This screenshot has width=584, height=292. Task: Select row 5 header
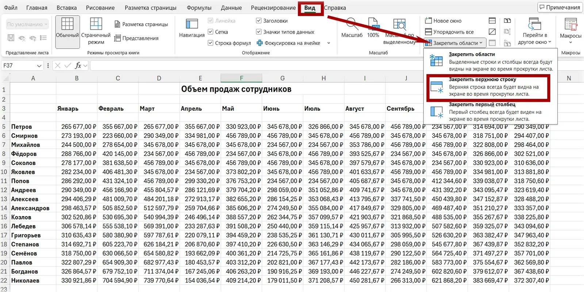[x=4, y=127]
